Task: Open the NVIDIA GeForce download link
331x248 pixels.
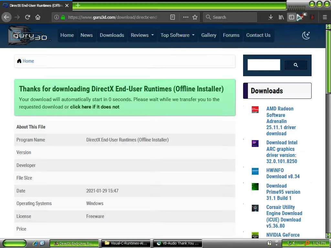Action: pos(283,235)
